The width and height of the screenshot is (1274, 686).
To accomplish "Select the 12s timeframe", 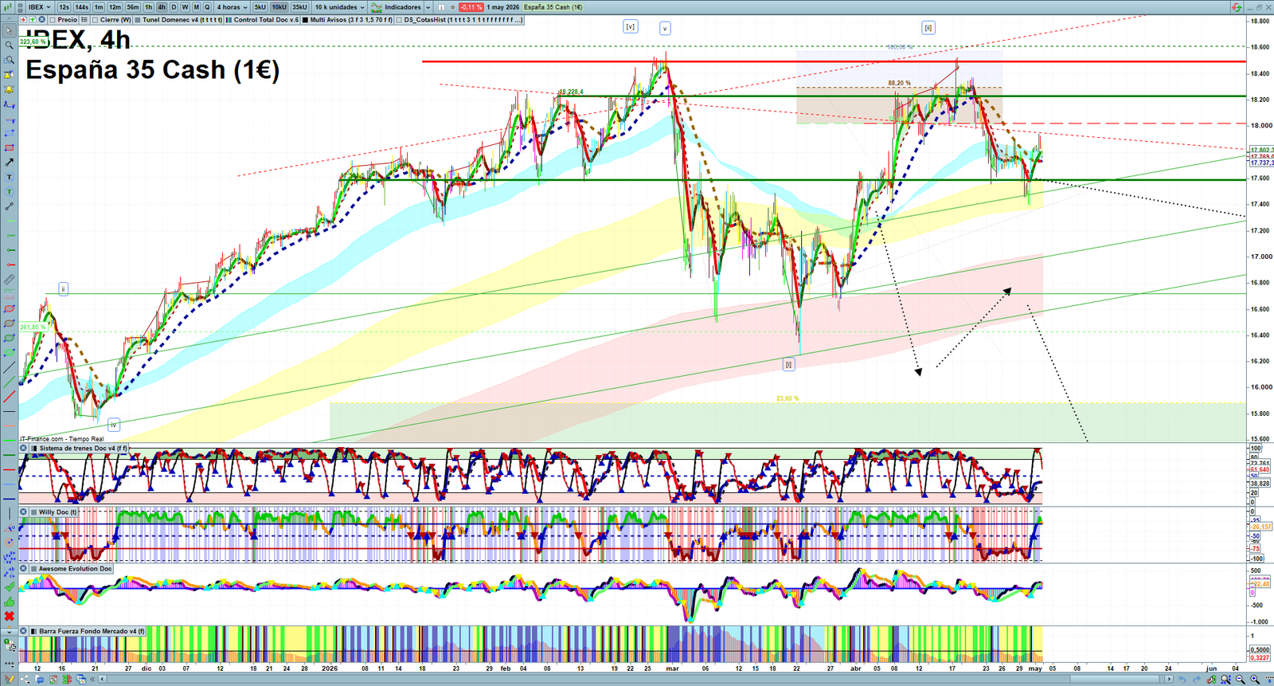I will [x=64, y=7].
